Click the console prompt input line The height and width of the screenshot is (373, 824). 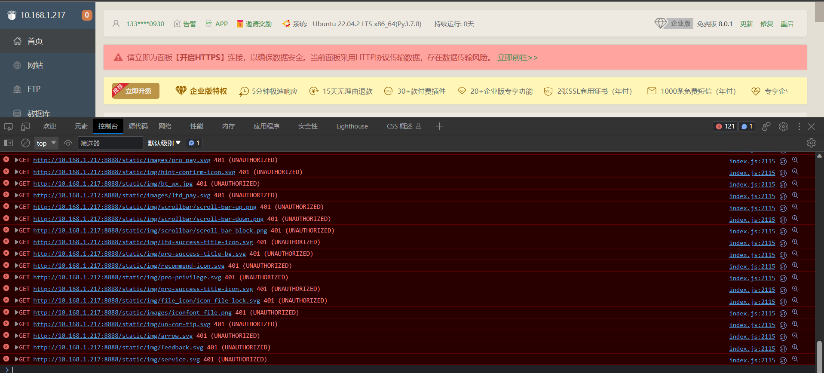413,369
